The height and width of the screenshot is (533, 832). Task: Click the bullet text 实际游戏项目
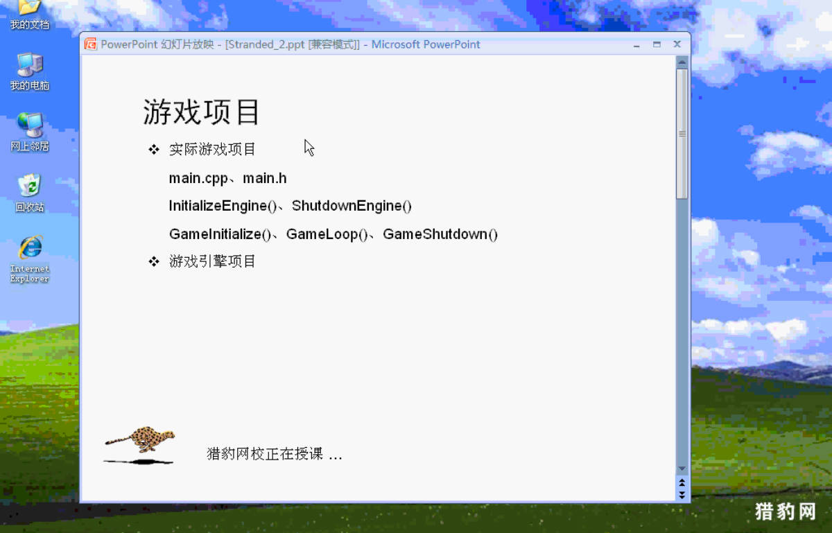212,149
